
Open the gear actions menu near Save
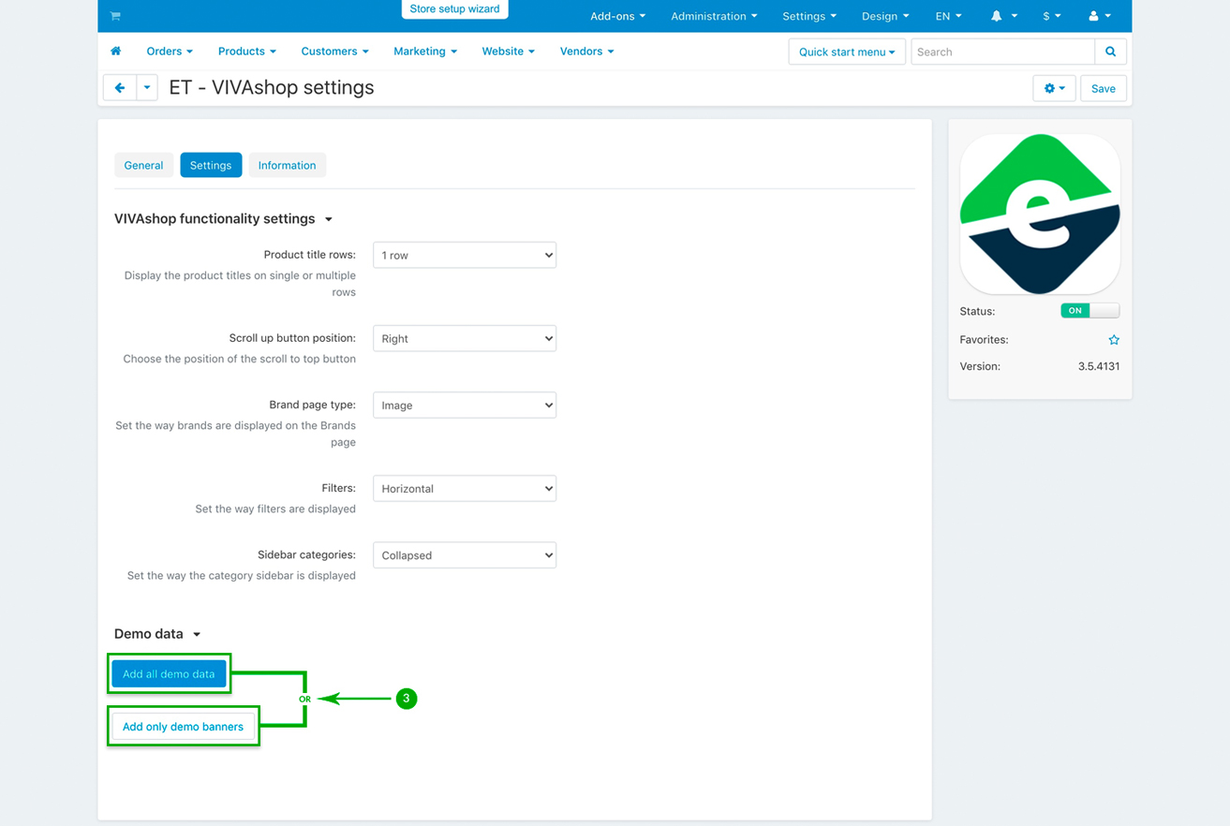pyautogui.click(x=1054, y=88)
